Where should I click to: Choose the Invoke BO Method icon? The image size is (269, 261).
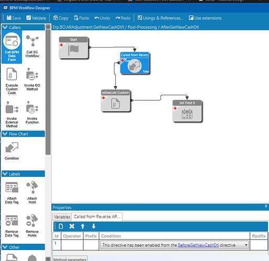tap(32, 80)
